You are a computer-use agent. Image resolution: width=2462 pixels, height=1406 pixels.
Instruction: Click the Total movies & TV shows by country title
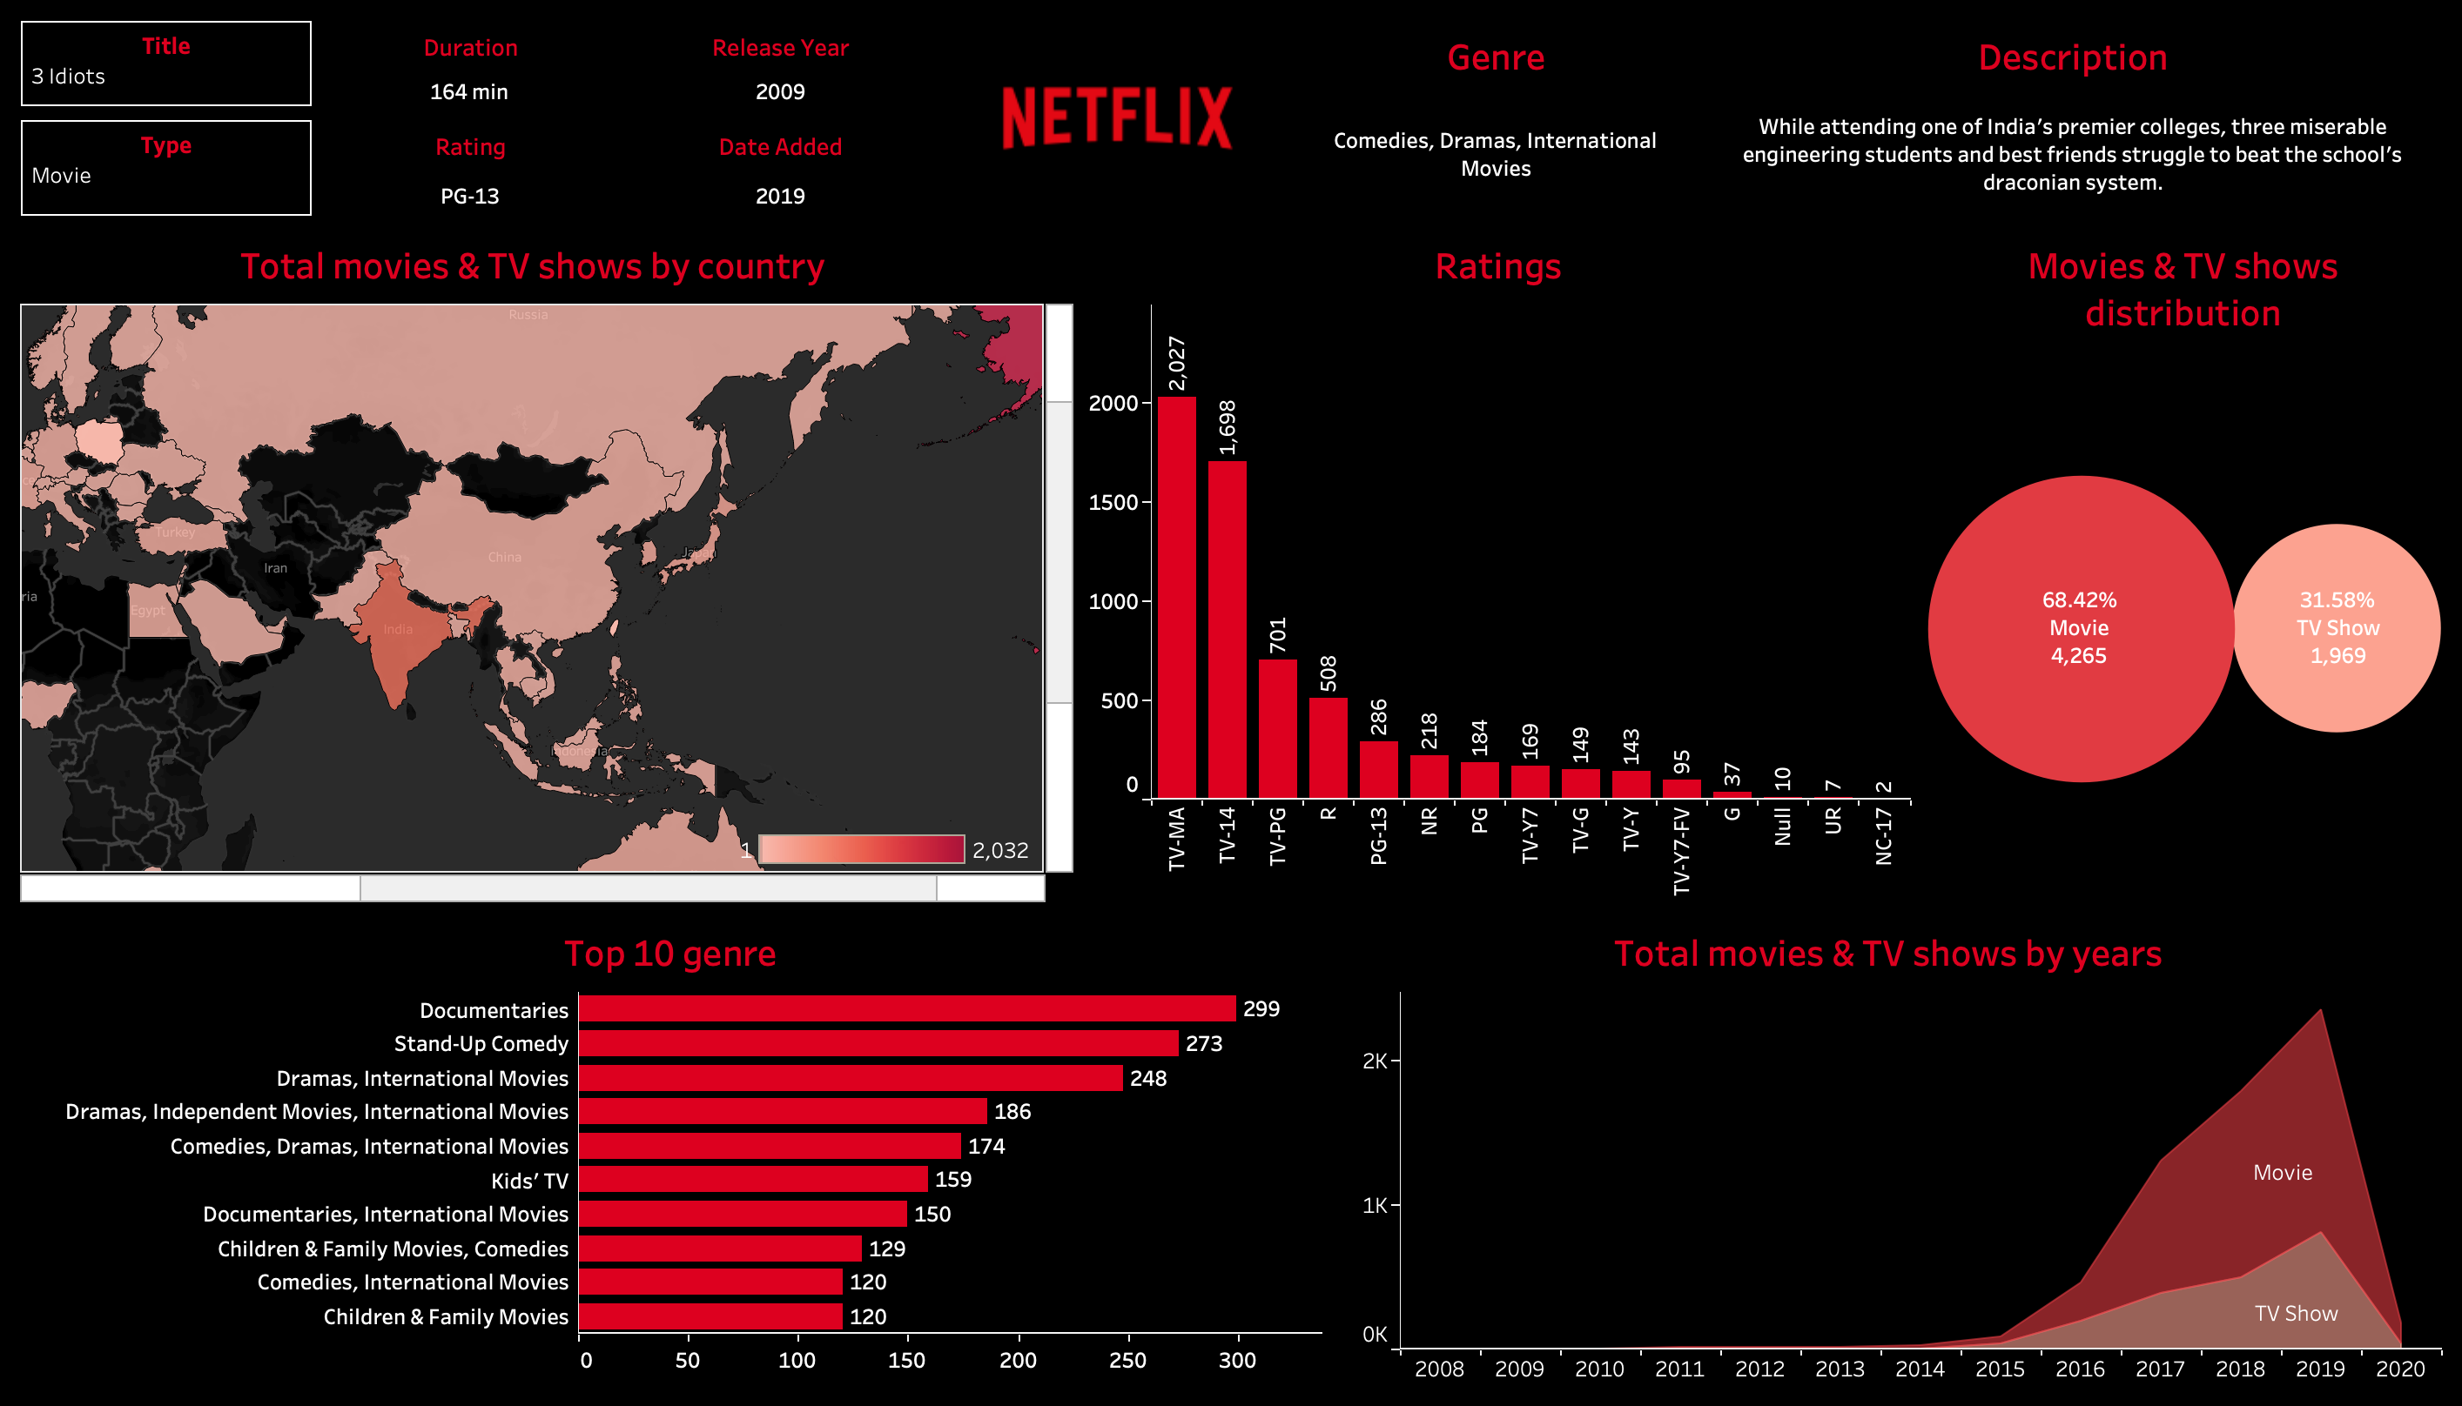[x=533, y=266]
